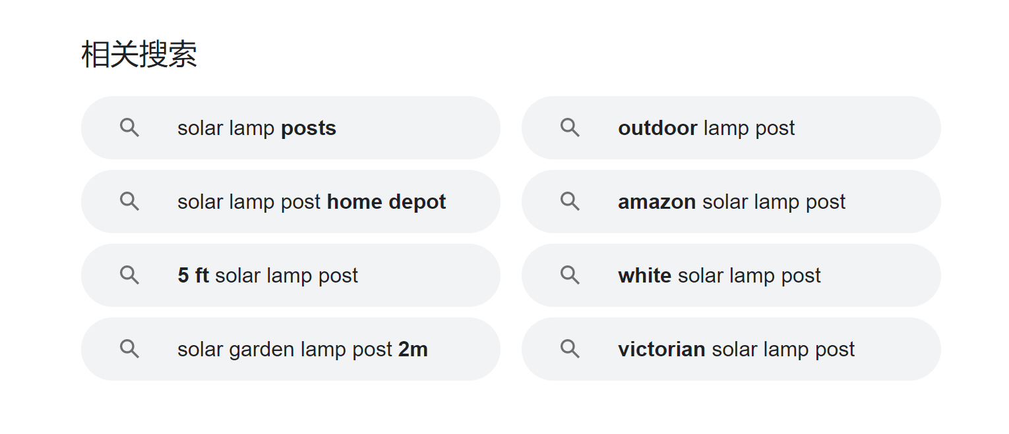Select the search icon for "solar lamp post home depot"
Image resolution: width=1009 pixels, height=434 pixels.
pyautogui.click(x=129, y=202)
